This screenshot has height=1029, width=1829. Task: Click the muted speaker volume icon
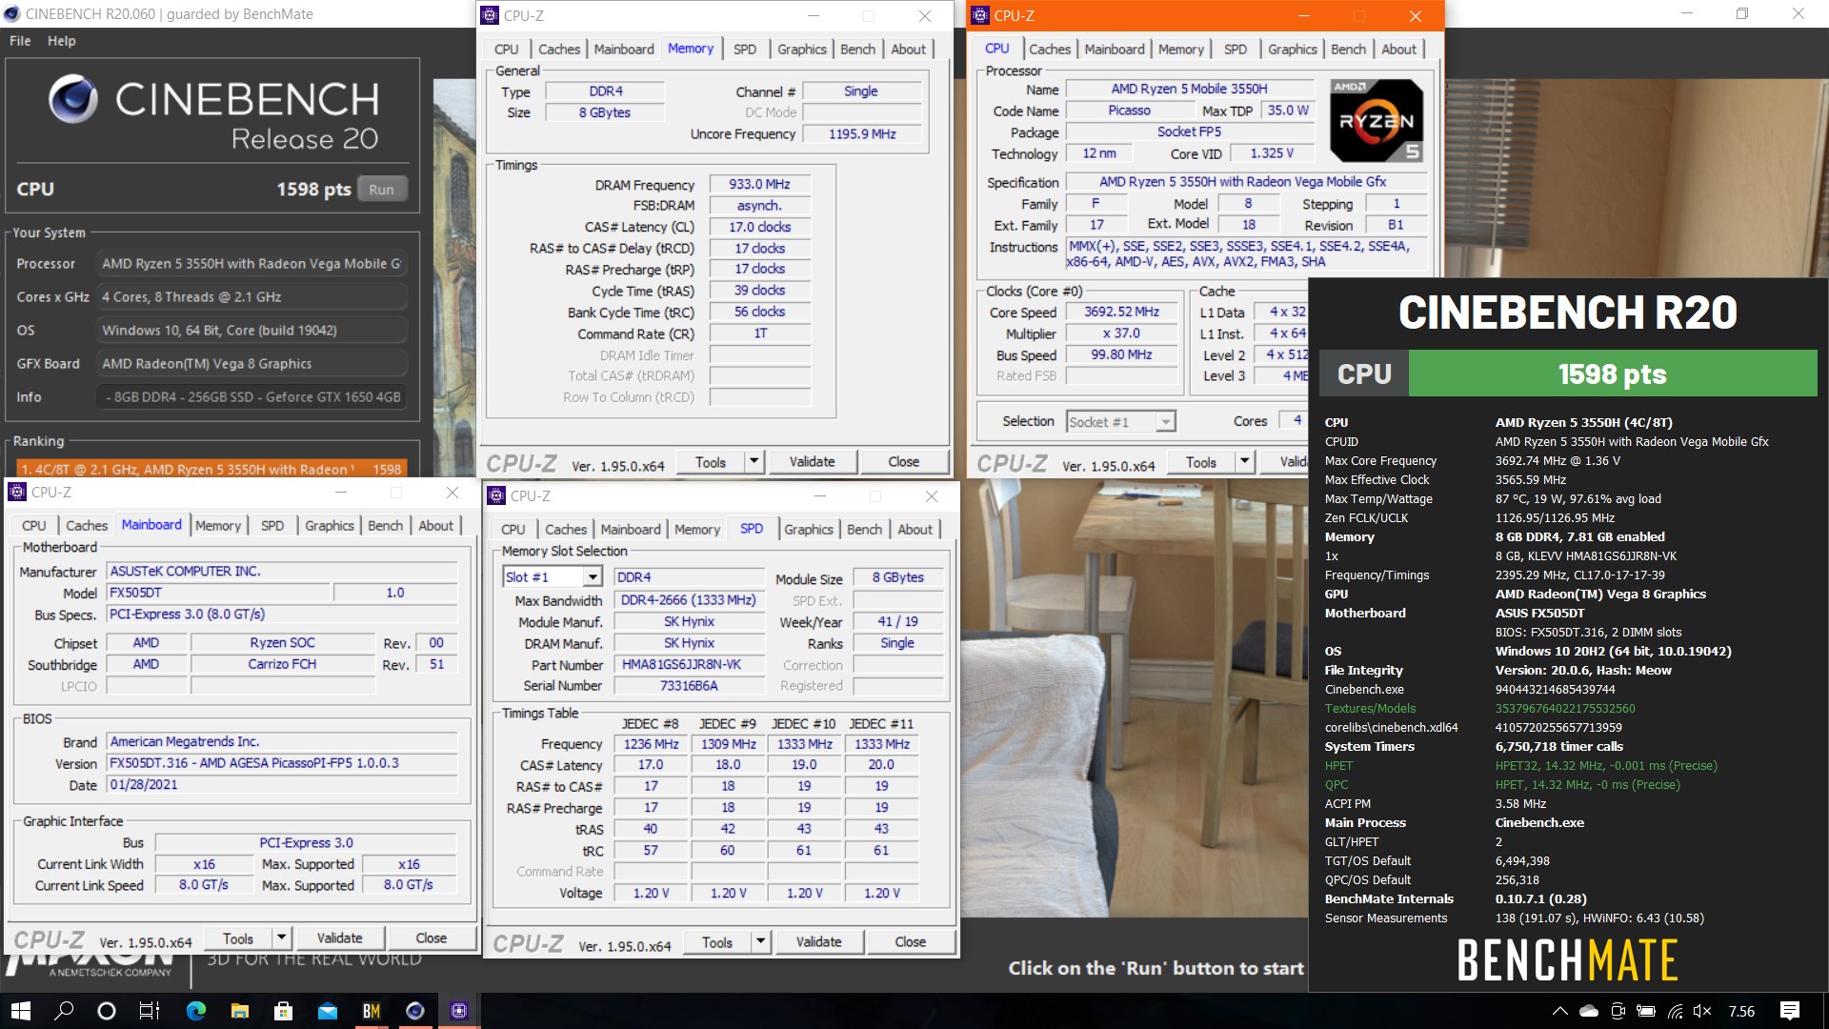[1703, 1011]
